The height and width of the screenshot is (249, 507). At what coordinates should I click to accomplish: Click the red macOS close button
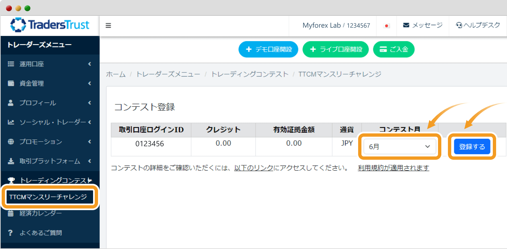point(9,8)
